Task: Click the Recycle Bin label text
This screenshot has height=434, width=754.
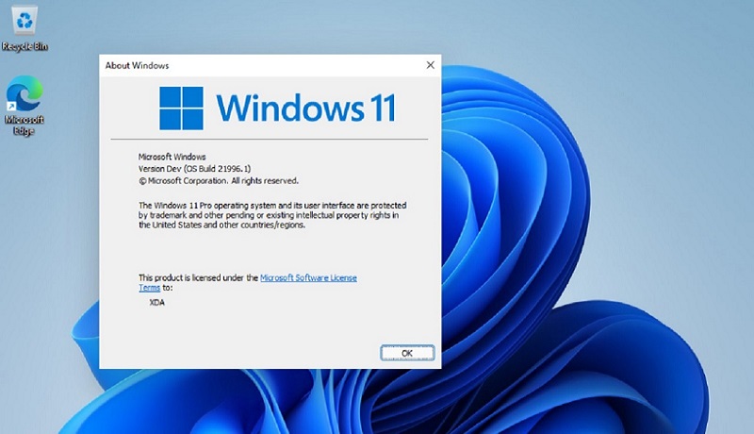Action: 25,46
